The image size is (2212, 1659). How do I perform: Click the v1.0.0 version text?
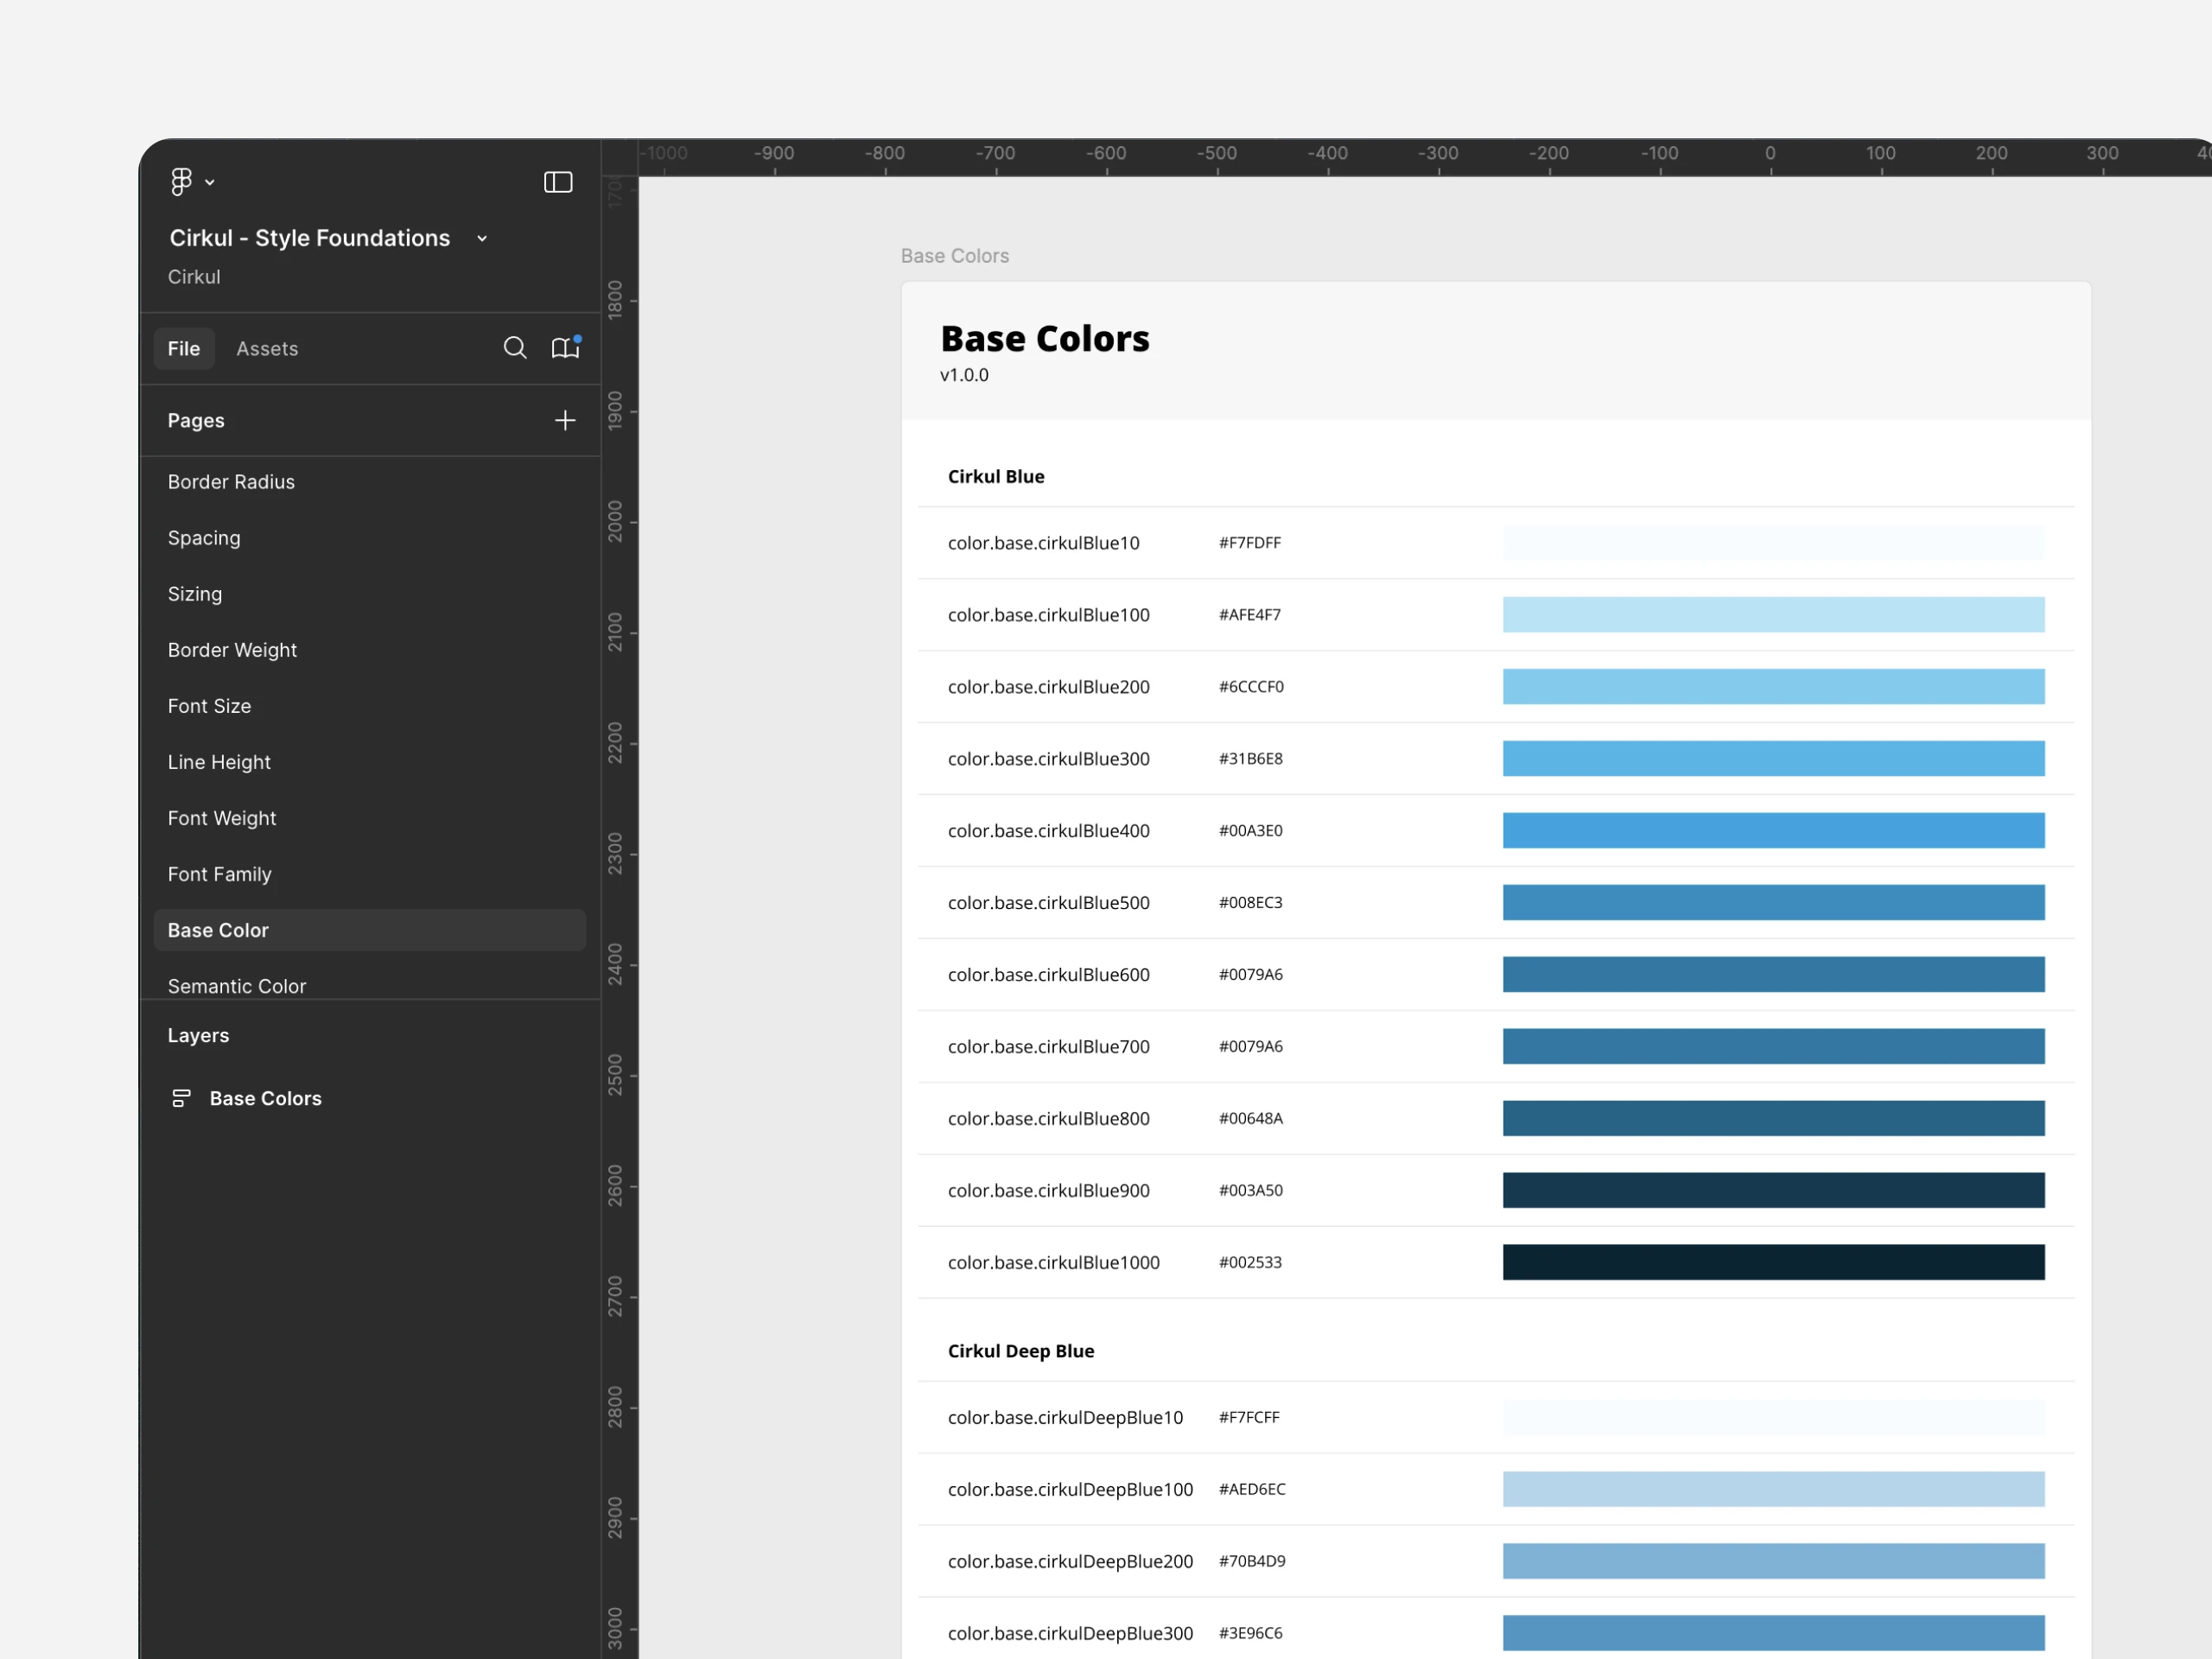coord(964,375)
